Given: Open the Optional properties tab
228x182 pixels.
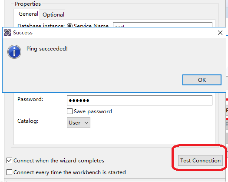Looking at the screenshot, I should pyautogui.click(x=53, y=14).
